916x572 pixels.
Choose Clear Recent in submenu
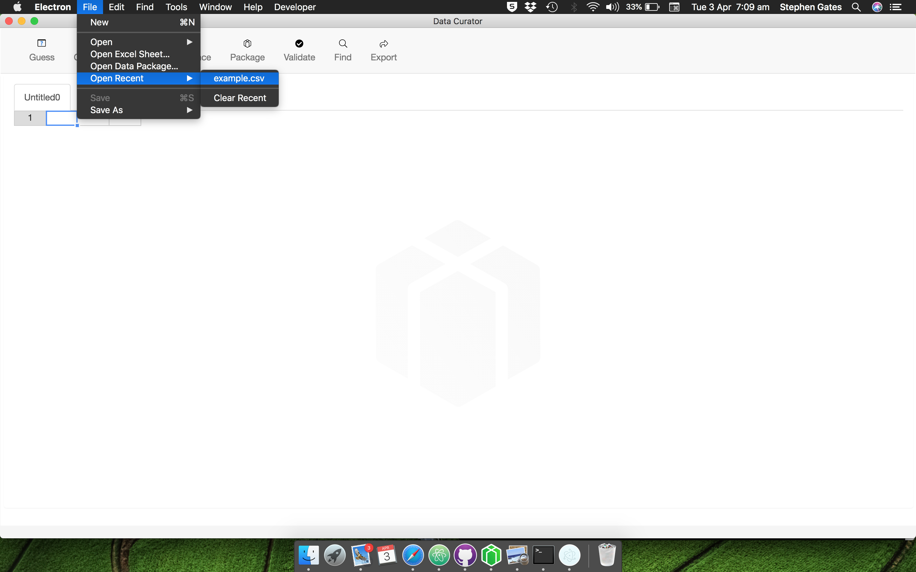(239, 98)
